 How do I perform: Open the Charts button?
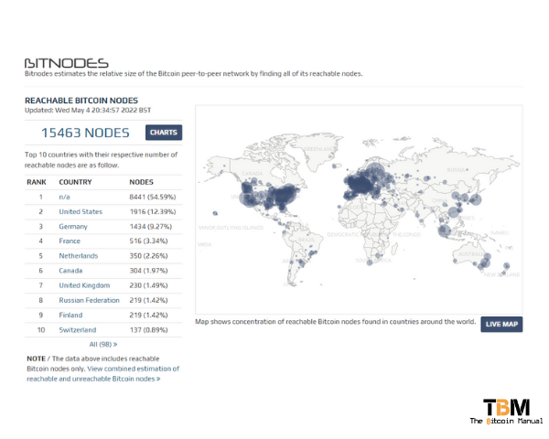(x=164, y=133)
